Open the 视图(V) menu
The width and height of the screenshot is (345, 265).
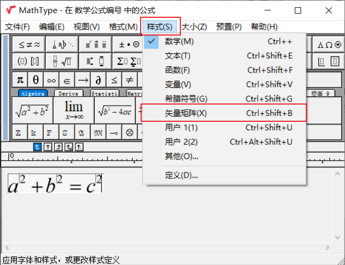point(87,27)
